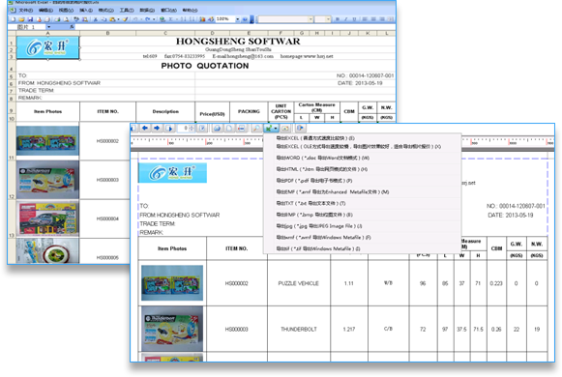Select the HS000002 product photo in Excel
The image size is (562, 377).
47,141
